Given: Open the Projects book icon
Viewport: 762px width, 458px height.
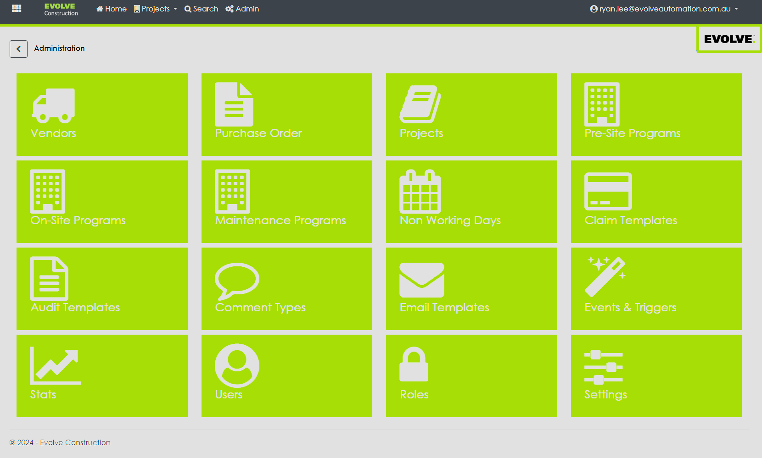Looking at the screenshot, I should coord(420,105).
